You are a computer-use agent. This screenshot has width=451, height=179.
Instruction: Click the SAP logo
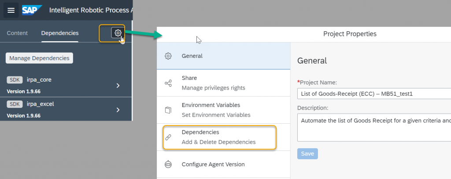[32, 11]
